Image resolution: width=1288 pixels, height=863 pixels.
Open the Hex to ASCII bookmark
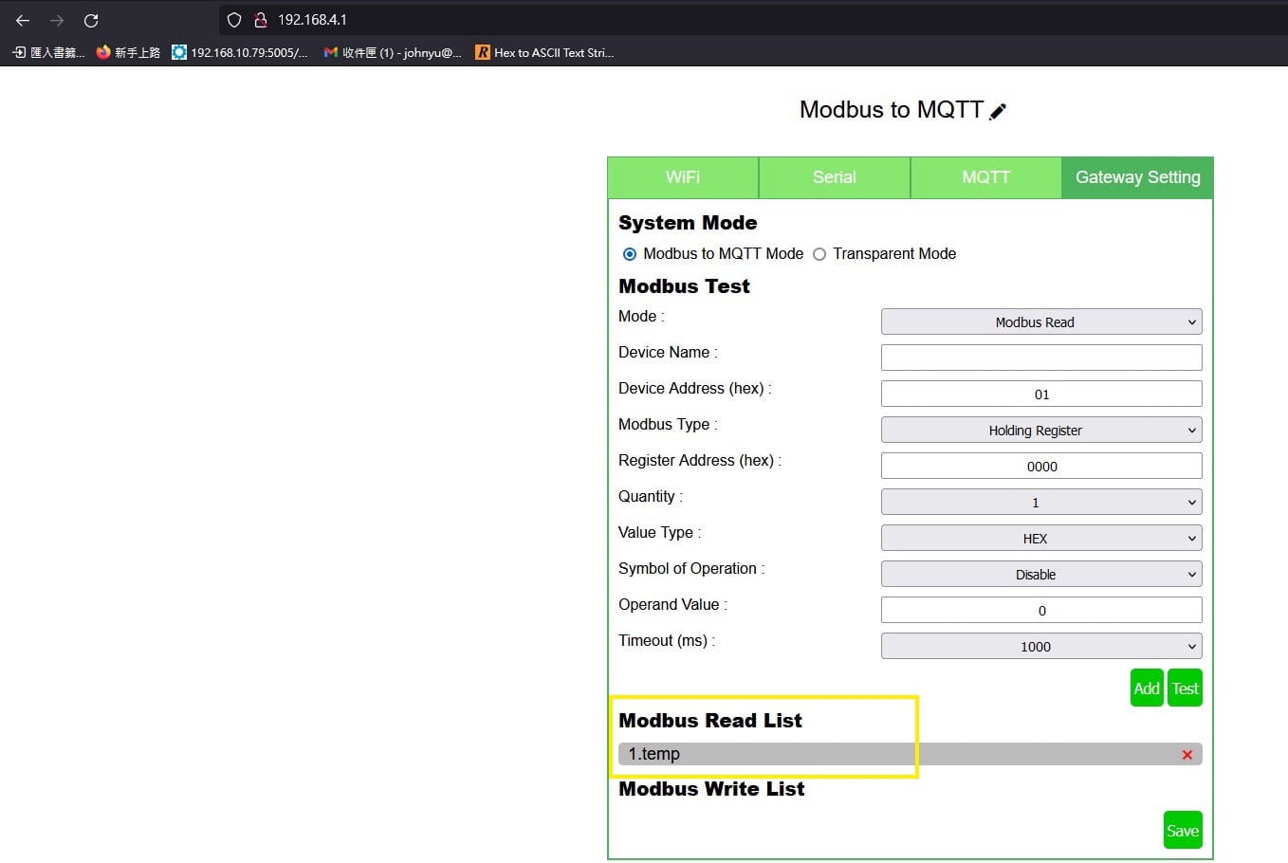(544, 53)
